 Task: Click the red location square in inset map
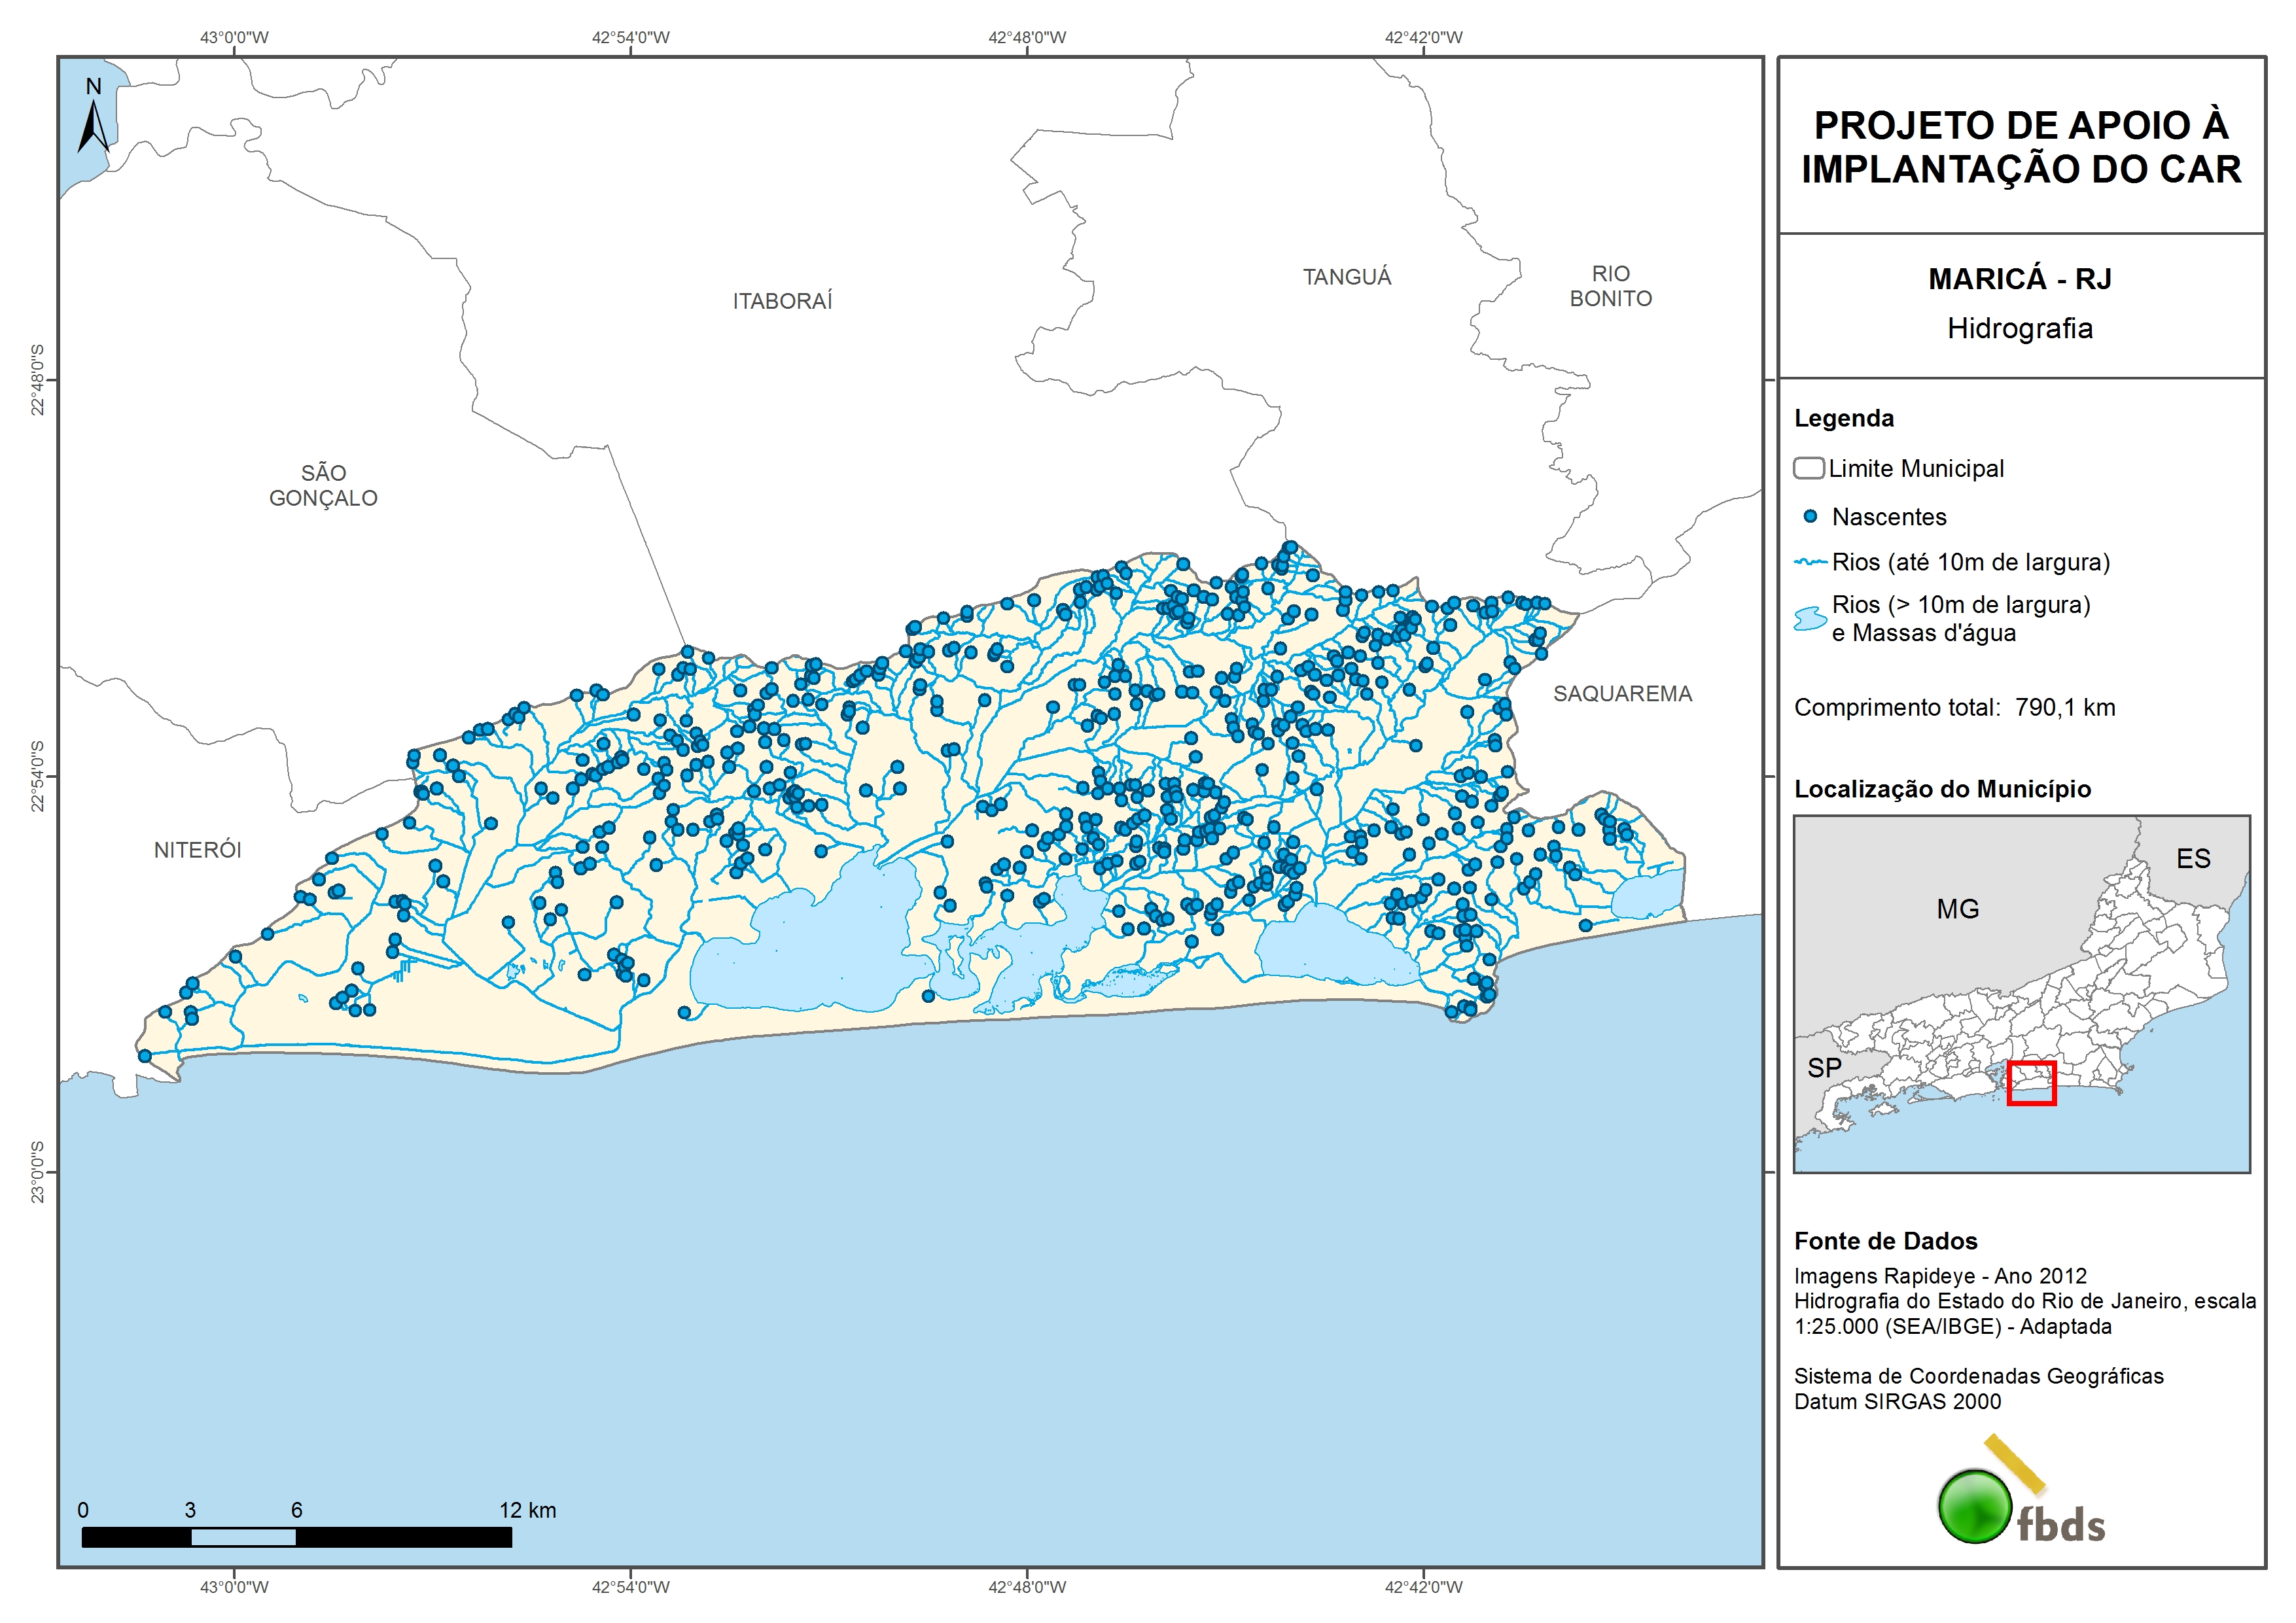coord(2031,1083)
